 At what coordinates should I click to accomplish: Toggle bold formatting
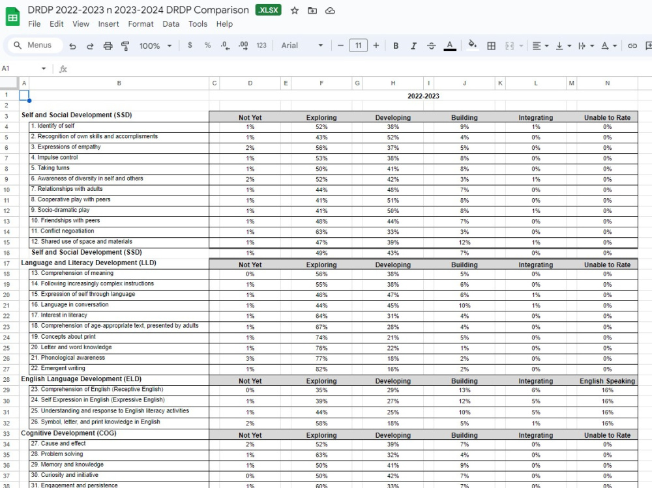tap(396, 46)
